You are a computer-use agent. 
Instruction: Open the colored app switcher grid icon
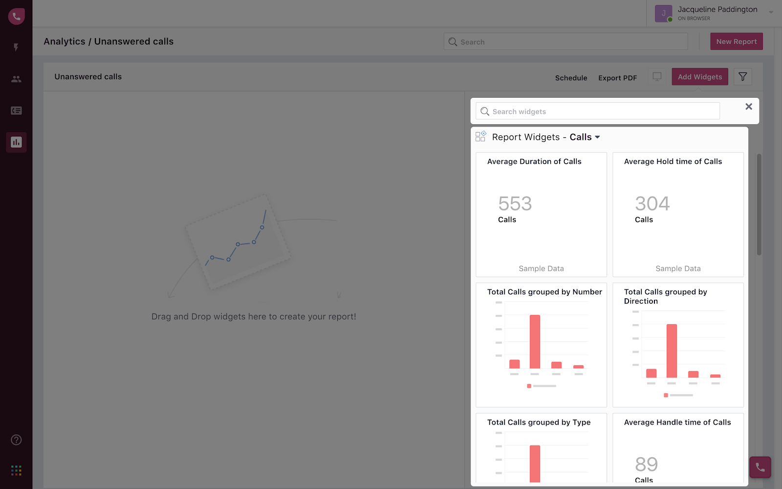pos(16,470)
